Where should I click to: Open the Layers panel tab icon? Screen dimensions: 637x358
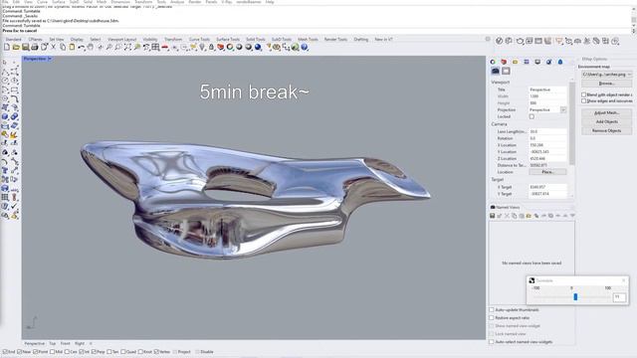[504, 62]
